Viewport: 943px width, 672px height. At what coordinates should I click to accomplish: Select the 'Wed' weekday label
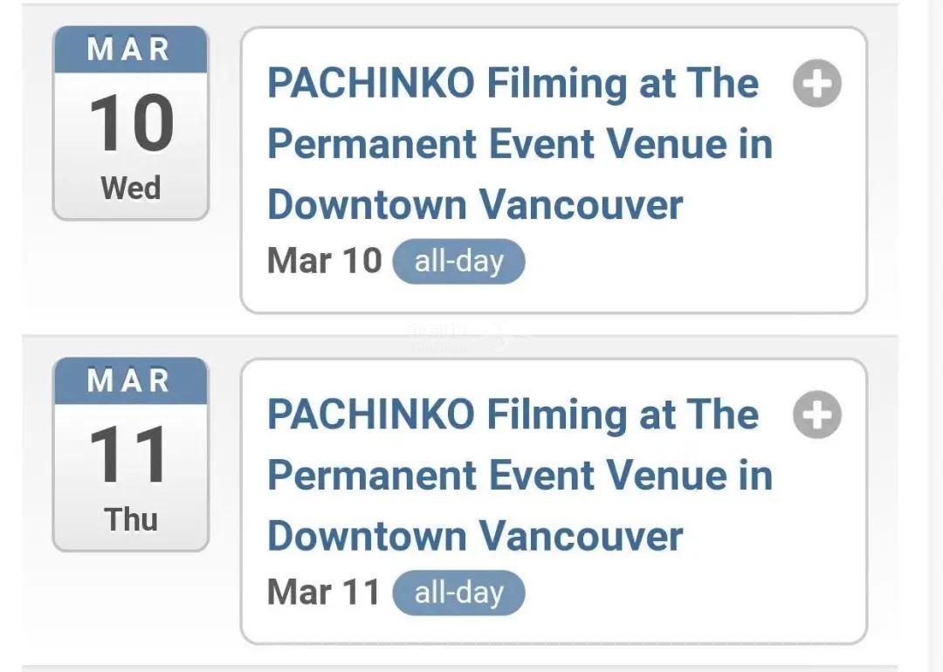coord(131,189)
